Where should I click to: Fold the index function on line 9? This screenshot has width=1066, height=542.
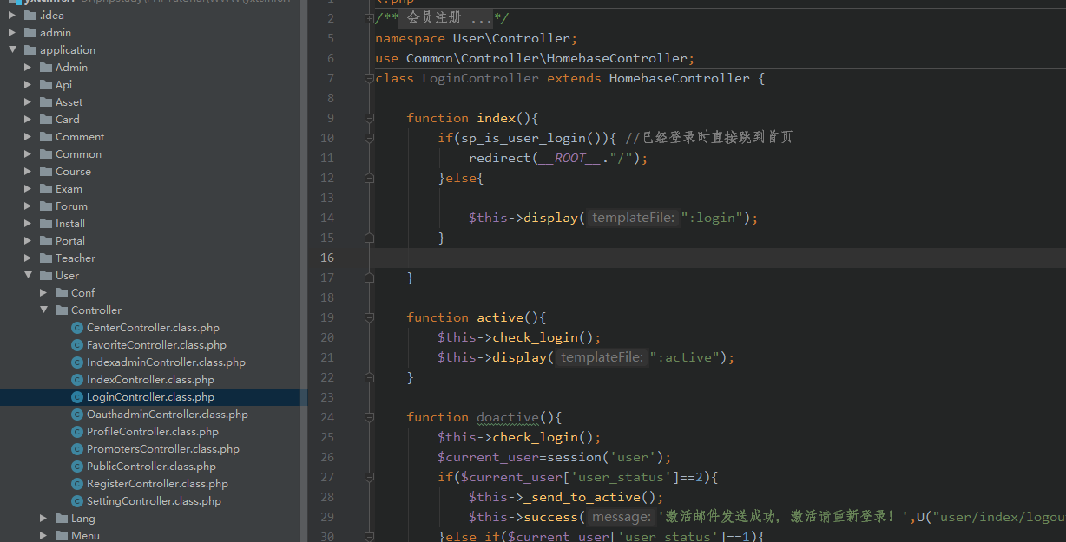click(x=369, y=118)
